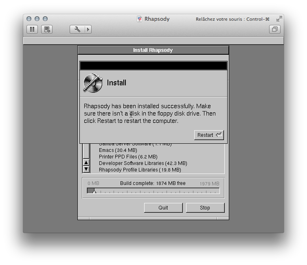Screen dimensions: 307x265
Task: Click the 1979 MB capacity label
Action: [210, 183]
